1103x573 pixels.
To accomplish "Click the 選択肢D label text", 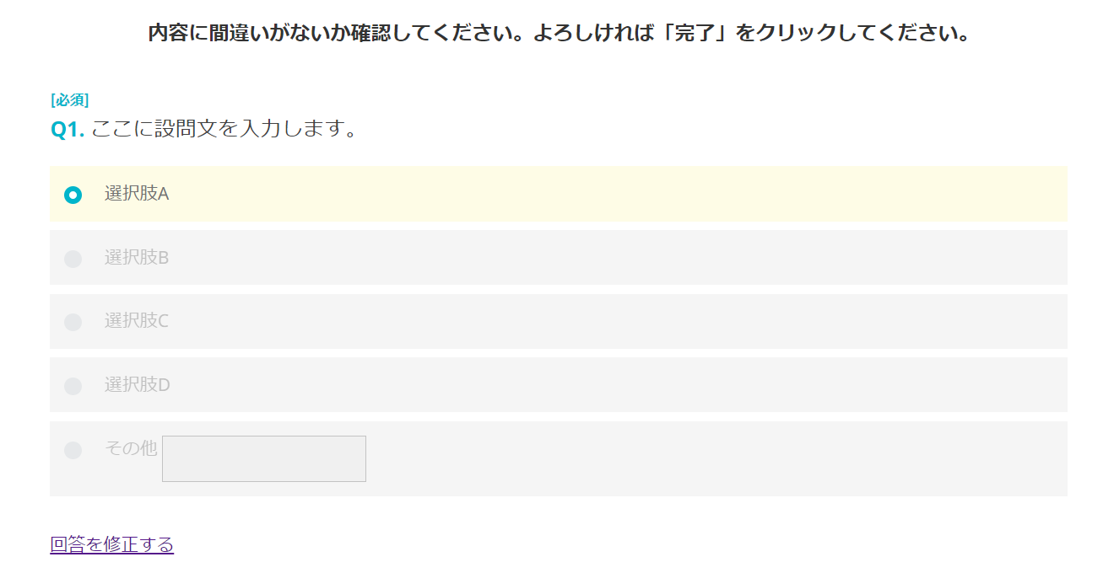I will tap(138, 385).
